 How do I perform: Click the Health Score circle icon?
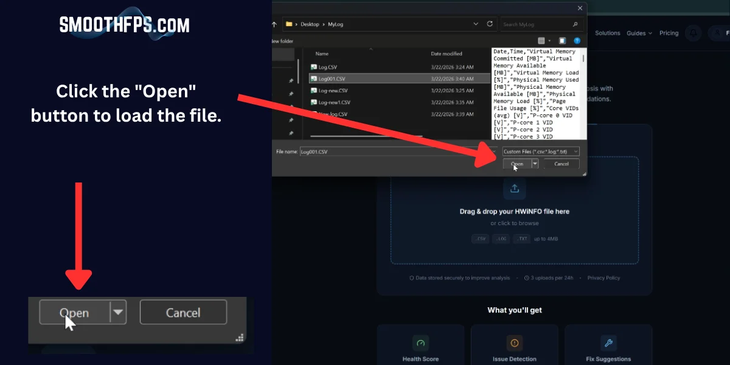(x=420, y=342)
